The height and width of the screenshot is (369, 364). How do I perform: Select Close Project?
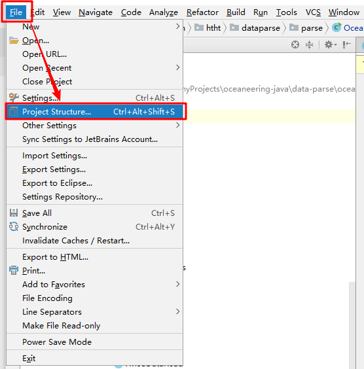tap(94, 82)
